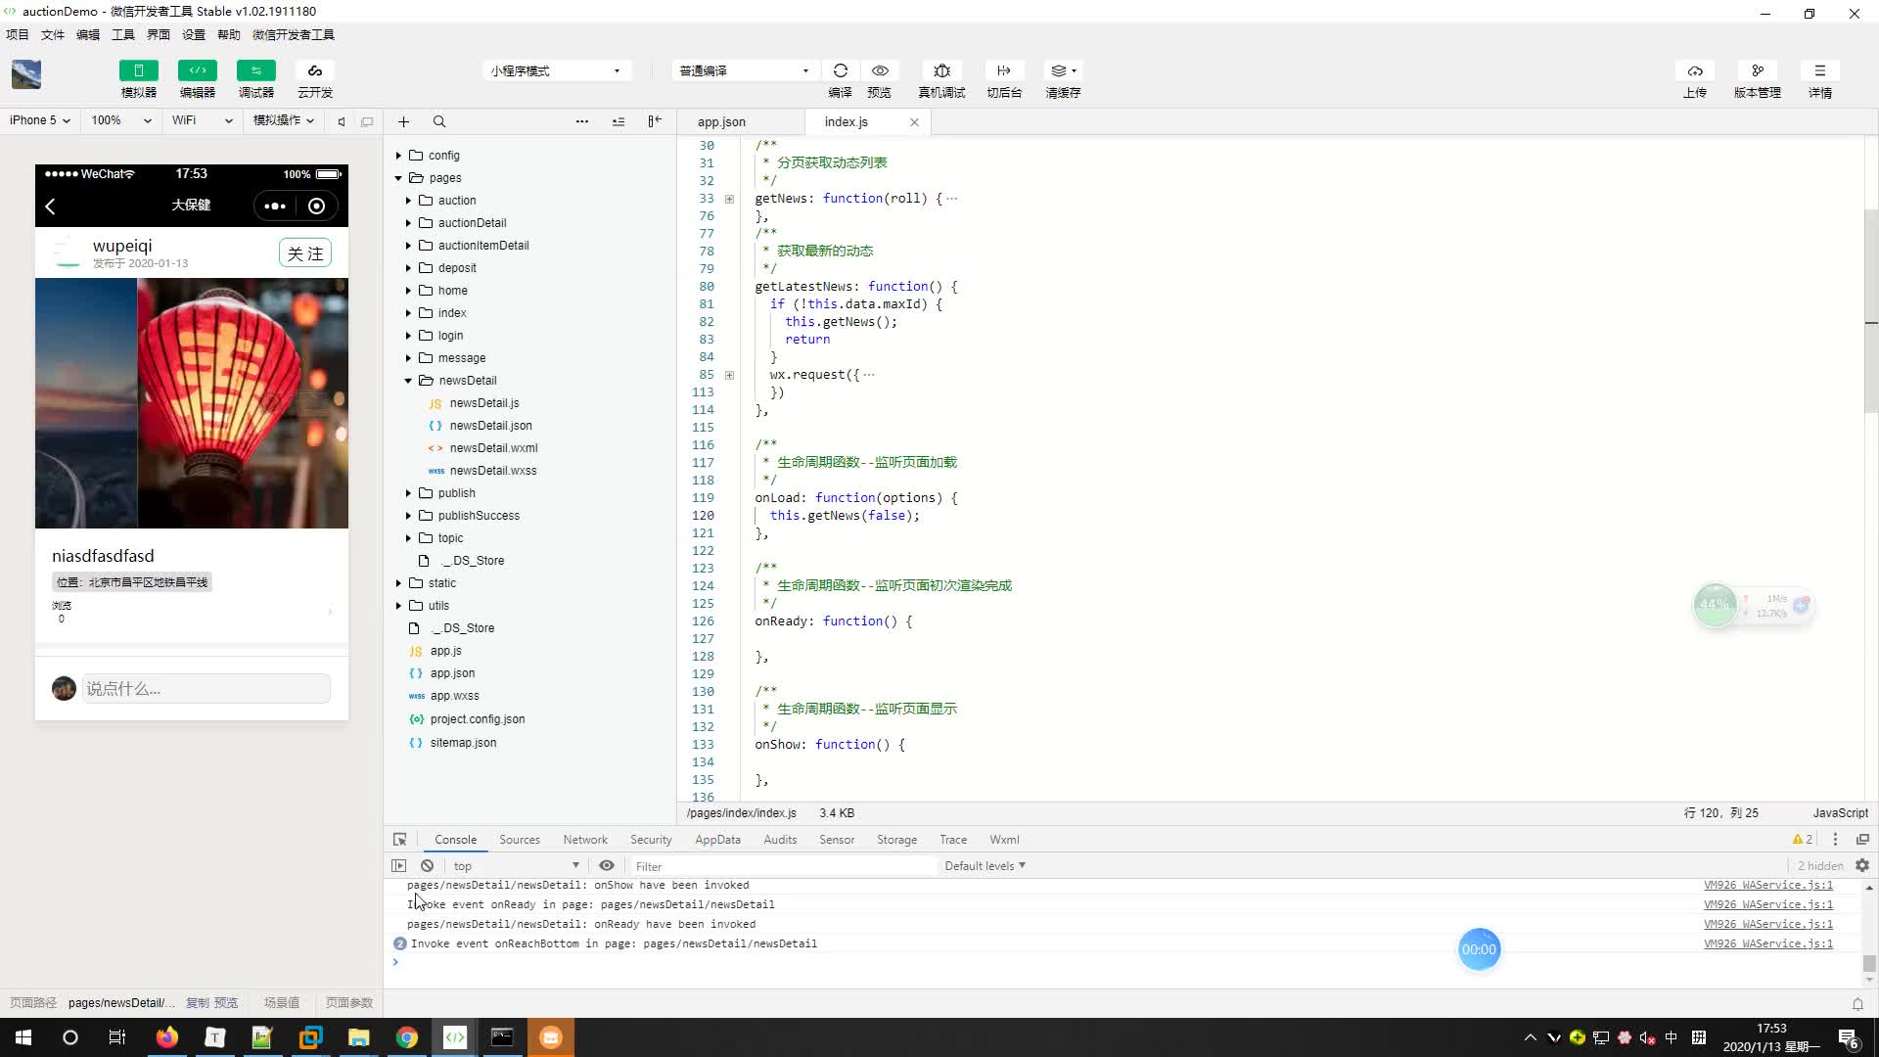Image resolution: width=1879 pixels, height=1057 pixels.
Task: Open the mini program menu dots in simulator
Action: coord(275,206)
